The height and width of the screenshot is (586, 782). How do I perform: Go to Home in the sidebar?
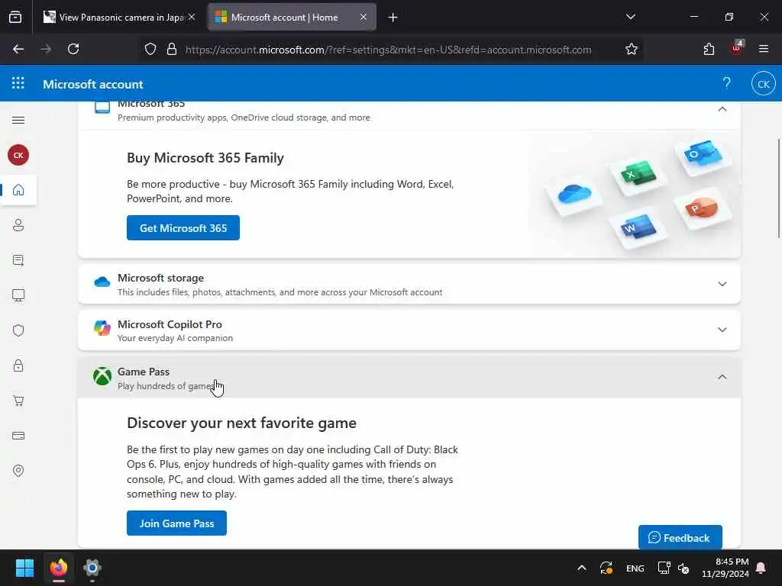click(x=18, y=190)
